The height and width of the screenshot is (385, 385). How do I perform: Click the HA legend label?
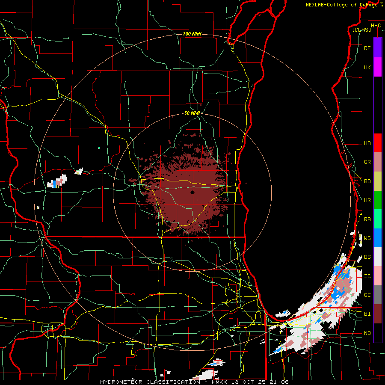pyautogui.click(x=367, y=143)
